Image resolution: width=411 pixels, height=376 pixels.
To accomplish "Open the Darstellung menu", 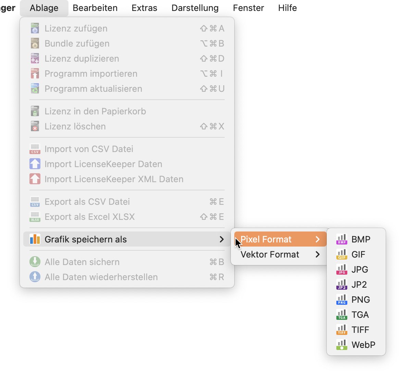I will 195,8.
